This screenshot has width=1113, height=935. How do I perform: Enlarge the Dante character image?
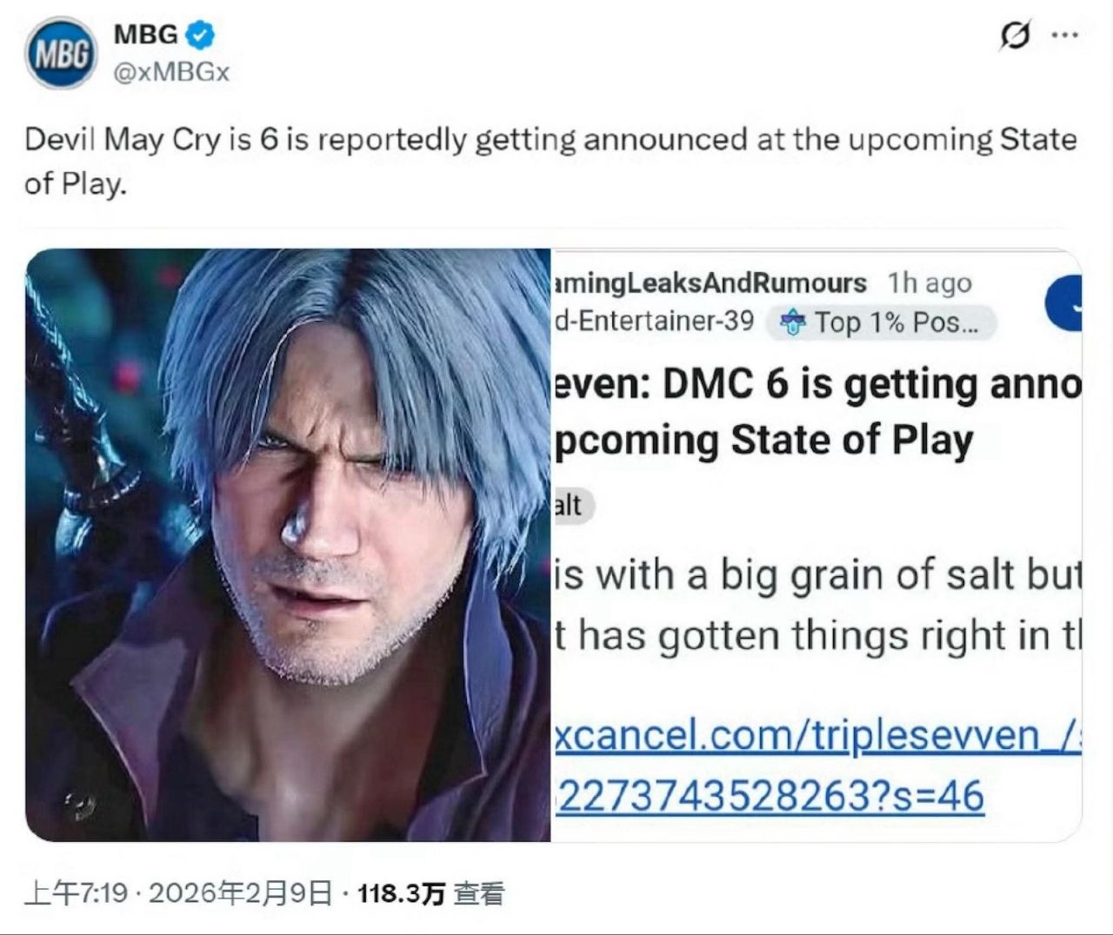tap(288, 545)
